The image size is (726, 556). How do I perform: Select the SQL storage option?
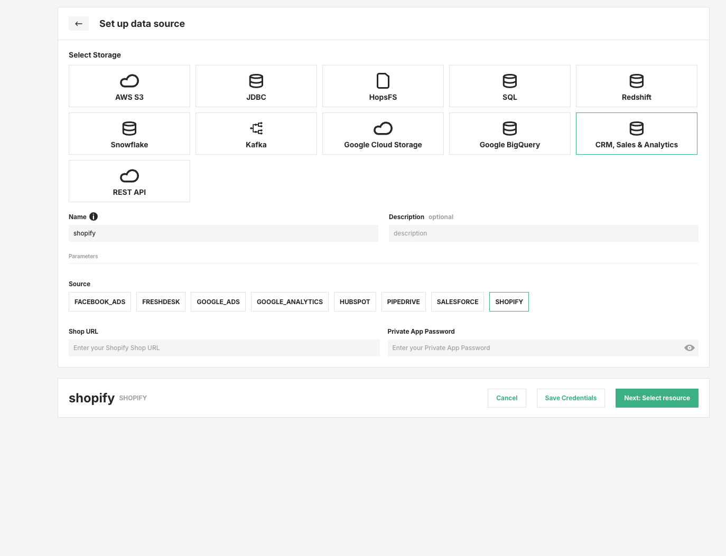pyautogui.click(x=509, y=86)
